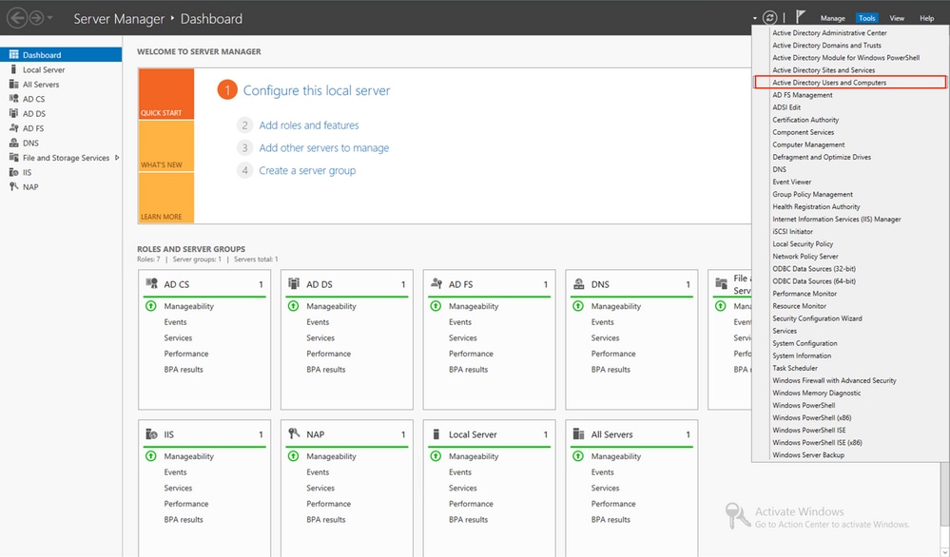Image resolution: width=950 pixels, height=557 pixels.
Task: Click the forward navigation arrow
Action: [x=36, y=18]
